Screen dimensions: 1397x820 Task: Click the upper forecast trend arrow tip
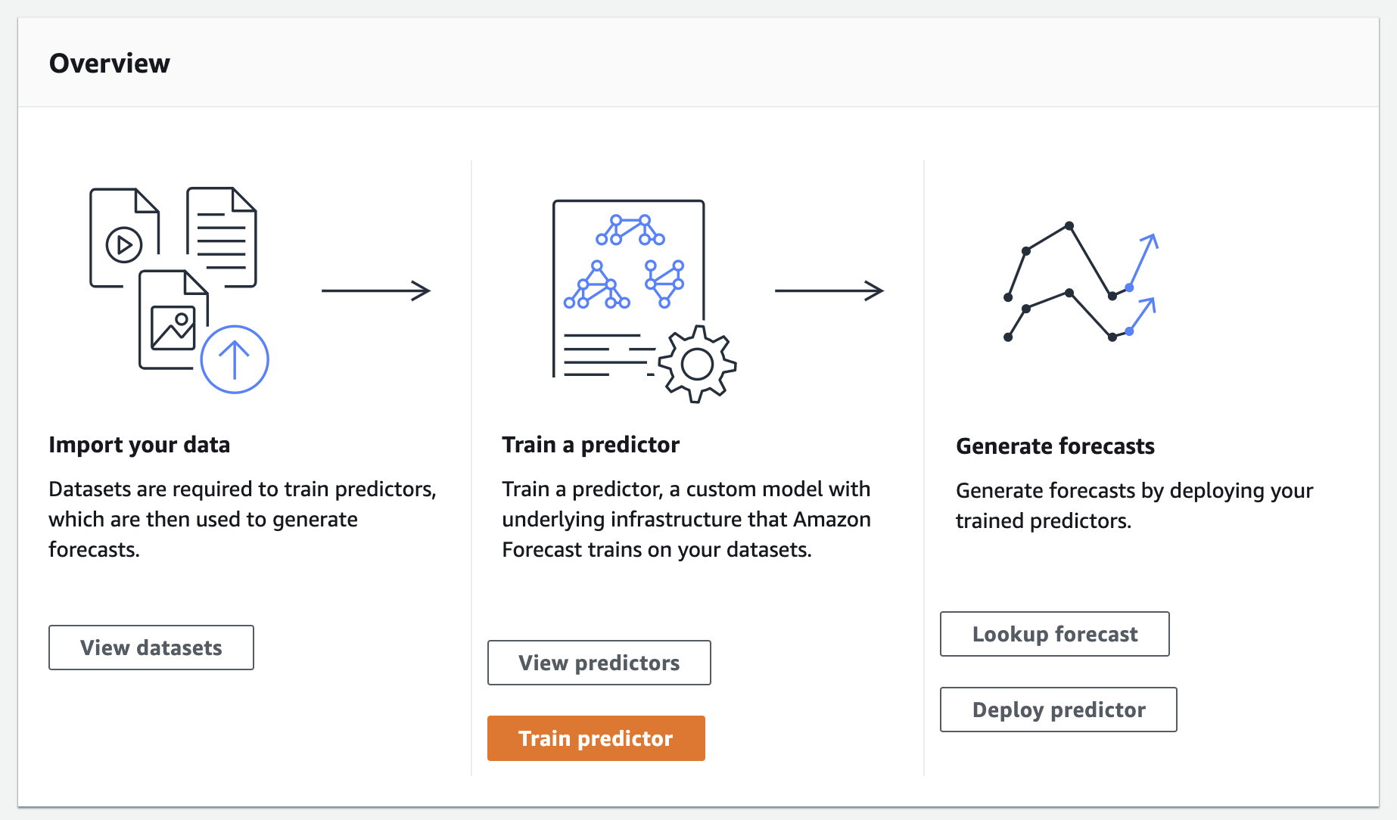point(1153,237)
